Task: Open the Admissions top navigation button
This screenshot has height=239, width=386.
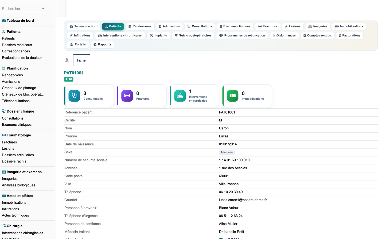Action: (169, 26)
